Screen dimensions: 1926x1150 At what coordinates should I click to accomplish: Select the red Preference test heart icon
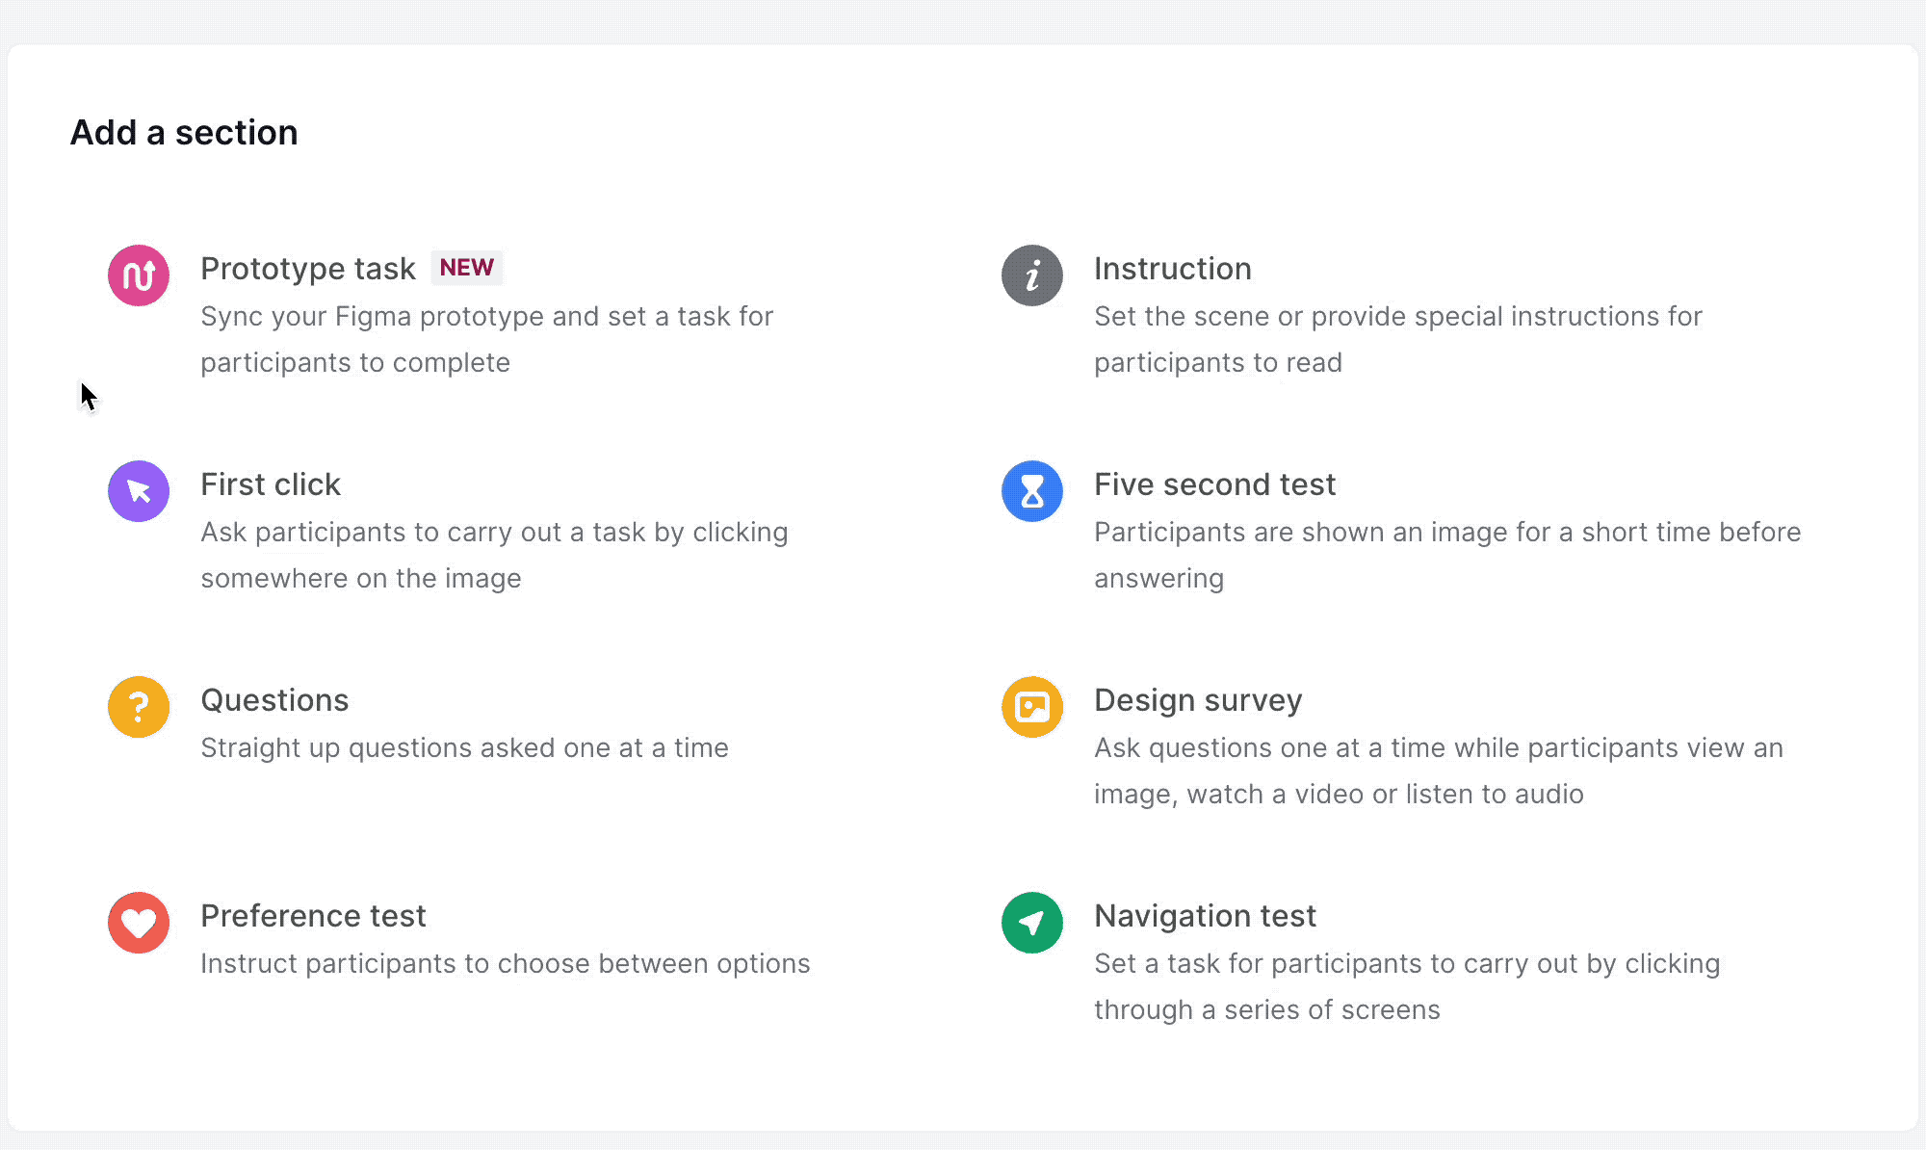(139, 923)
